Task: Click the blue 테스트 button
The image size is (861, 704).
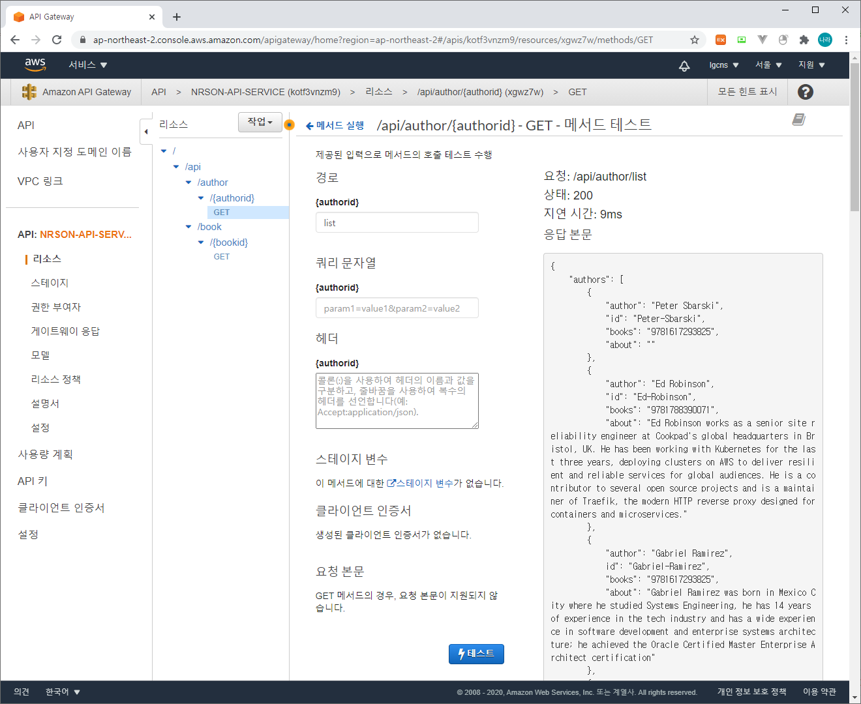Action: coord(476,654)
